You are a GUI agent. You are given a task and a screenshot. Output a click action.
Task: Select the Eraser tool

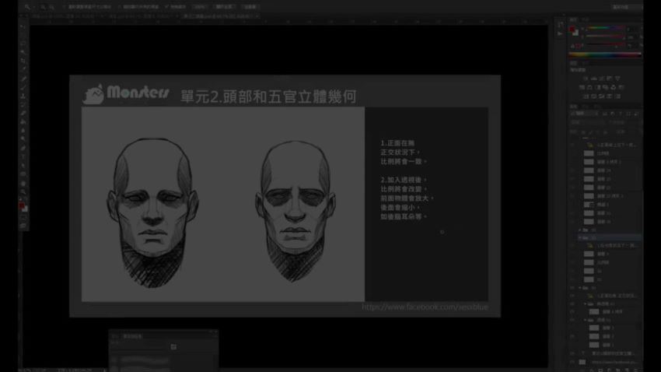23,113
